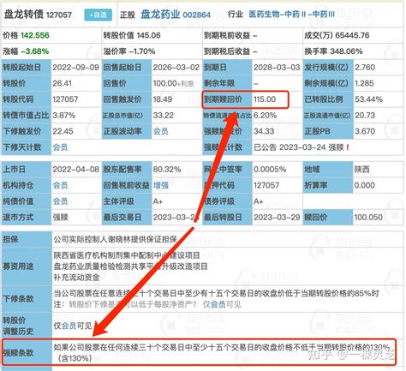Image resolution: width=406 pixels, height=371 pixels.
Task: Open the 医药生物-中药II-中药III industry link
Action: [291, 14]
